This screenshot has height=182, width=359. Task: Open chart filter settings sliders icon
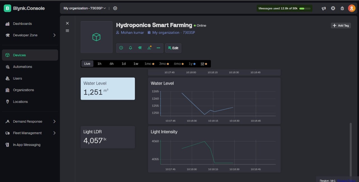202,64
